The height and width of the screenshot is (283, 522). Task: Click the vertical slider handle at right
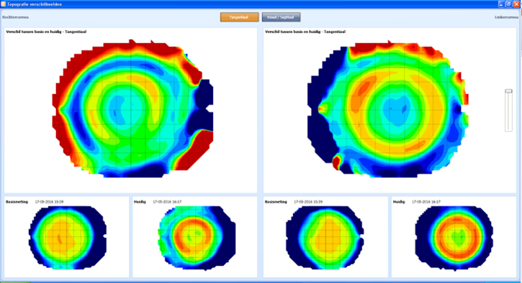(x=508, y=91)
